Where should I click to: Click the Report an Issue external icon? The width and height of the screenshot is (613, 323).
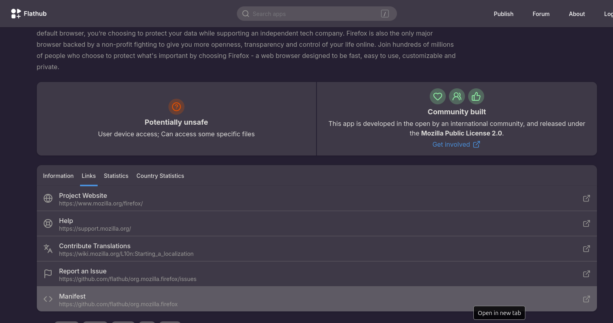click(586, 274)
